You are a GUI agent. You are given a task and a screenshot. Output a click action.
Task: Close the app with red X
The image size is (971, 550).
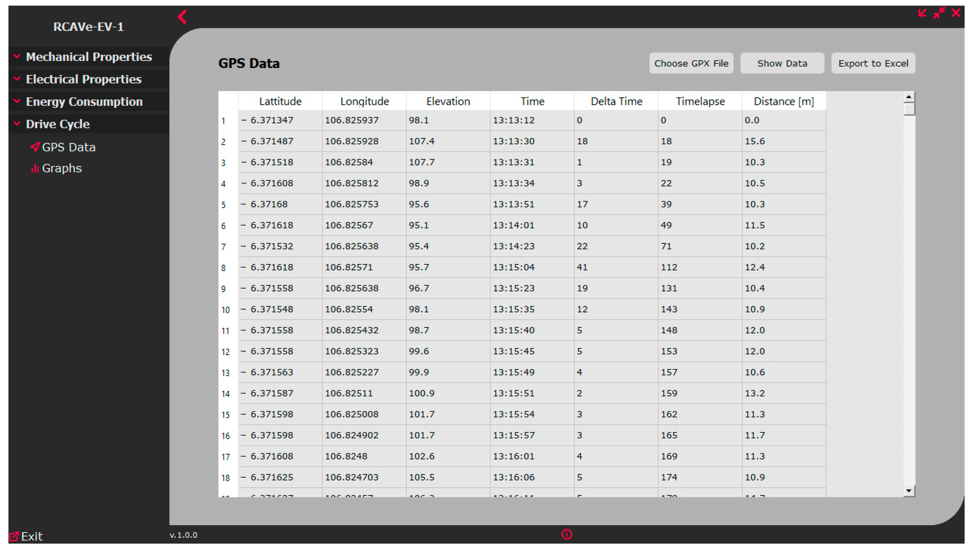pyautogui.click(x=955, y=13)
